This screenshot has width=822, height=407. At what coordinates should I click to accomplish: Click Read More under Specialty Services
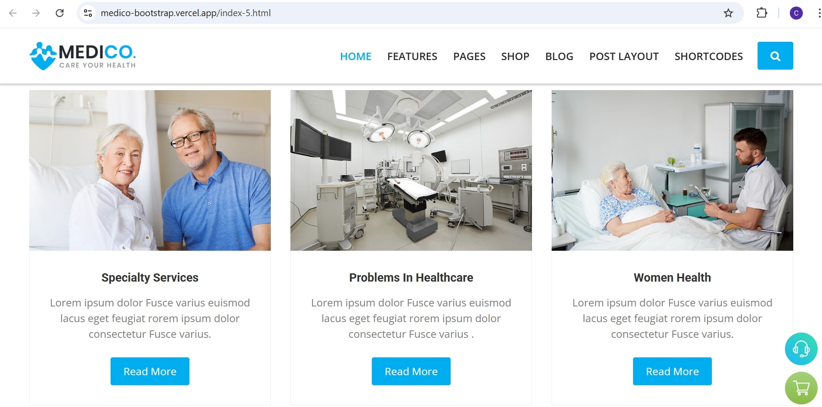(x=150, y=371)
